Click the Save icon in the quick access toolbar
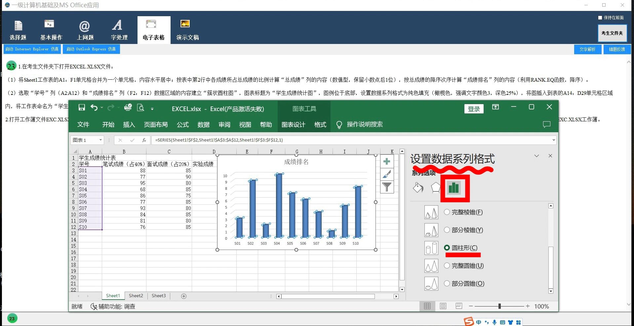 point(81,107)
